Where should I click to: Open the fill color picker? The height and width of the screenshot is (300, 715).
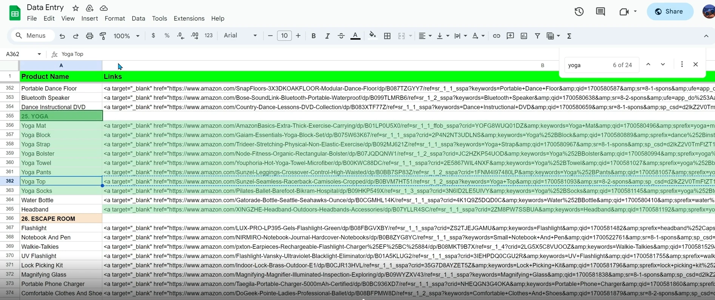pos(373,36)
